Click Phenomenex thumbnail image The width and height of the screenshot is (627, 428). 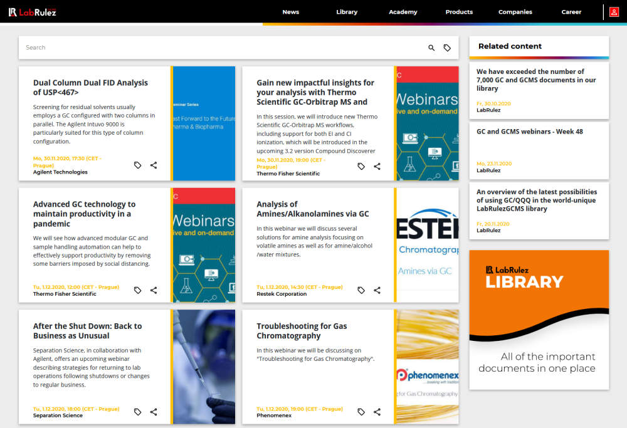click(428, 367)
